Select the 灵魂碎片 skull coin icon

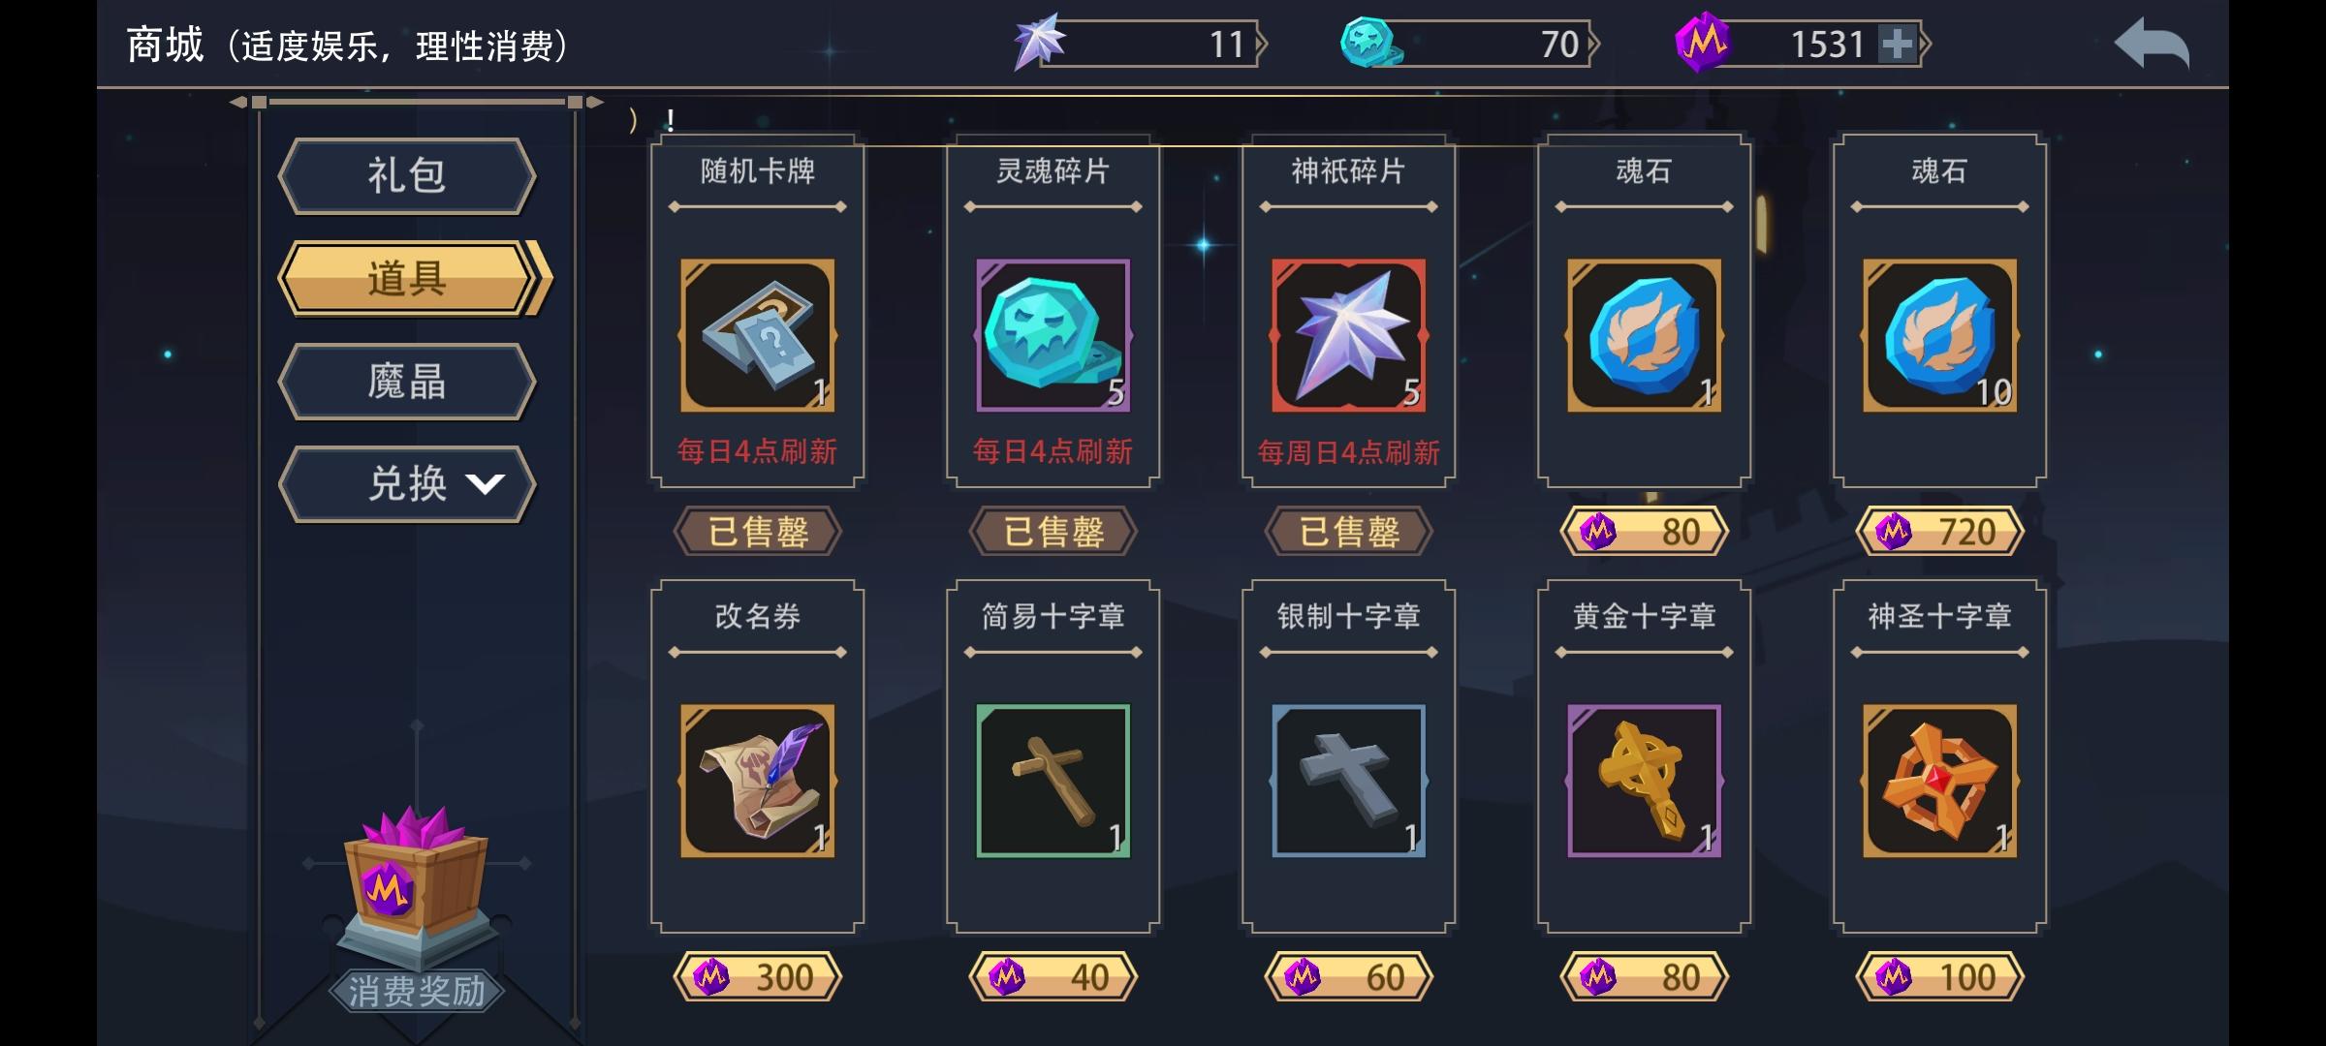(1053, 335)
